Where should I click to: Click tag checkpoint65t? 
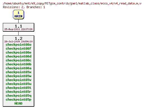coord(19,88)
